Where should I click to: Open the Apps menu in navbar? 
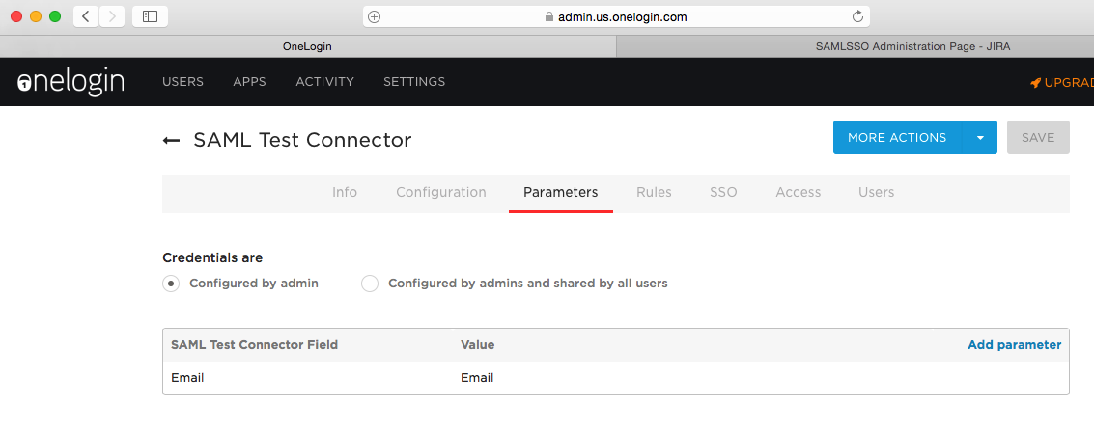(x=249, y=82)
